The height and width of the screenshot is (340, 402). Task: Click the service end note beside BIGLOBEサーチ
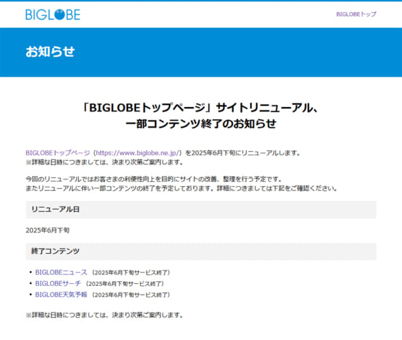click(x=125, y=284)
